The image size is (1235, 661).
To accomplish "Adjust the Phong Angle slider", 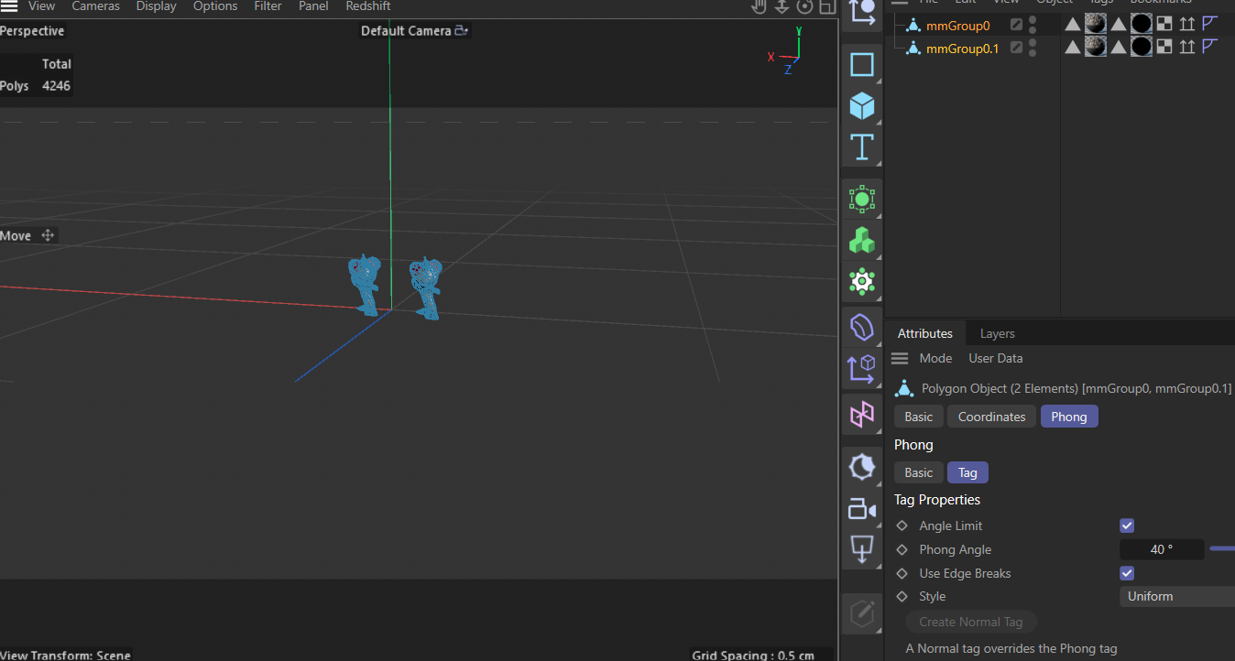I will [x=1222, y=548].
